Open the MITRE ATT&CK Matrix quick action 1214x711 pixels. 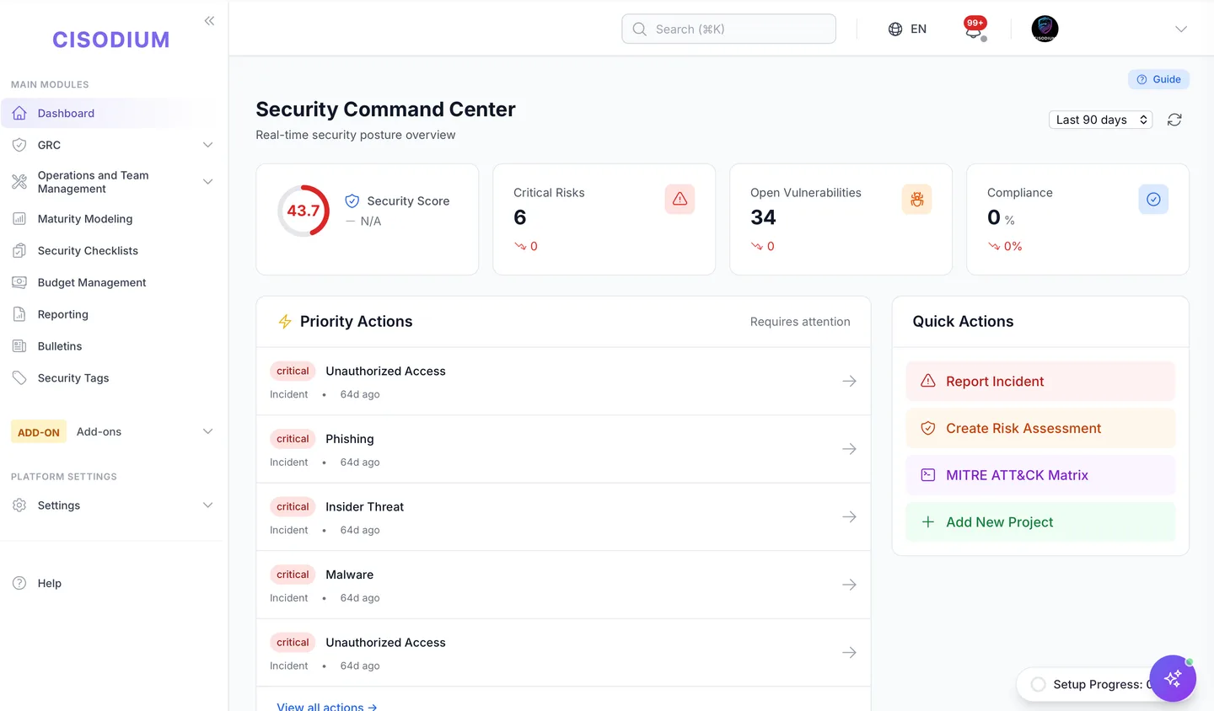pyautogui.click(x=1040, y=475)
